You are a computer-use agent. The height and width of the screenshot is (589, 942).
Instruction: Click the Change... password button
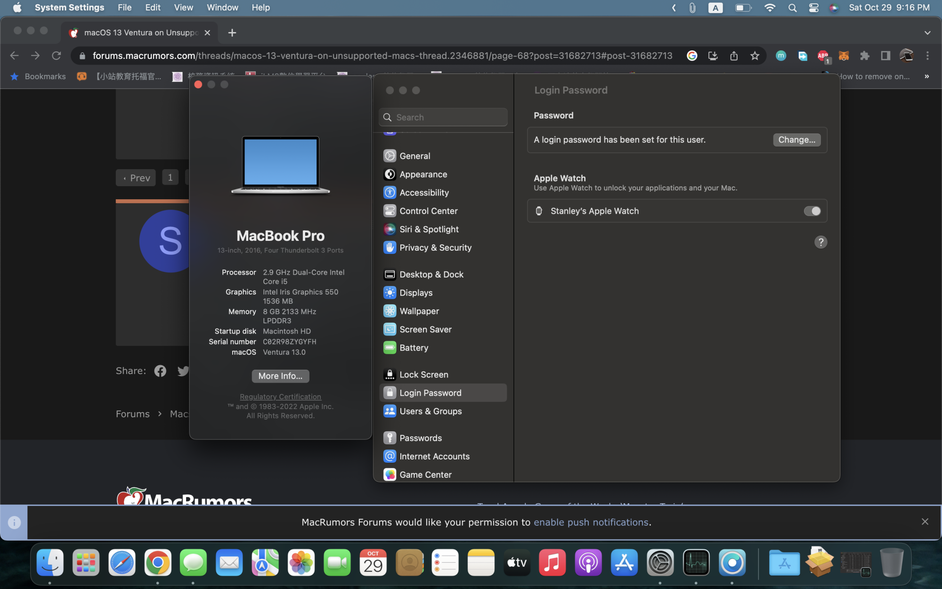(796, 139)
